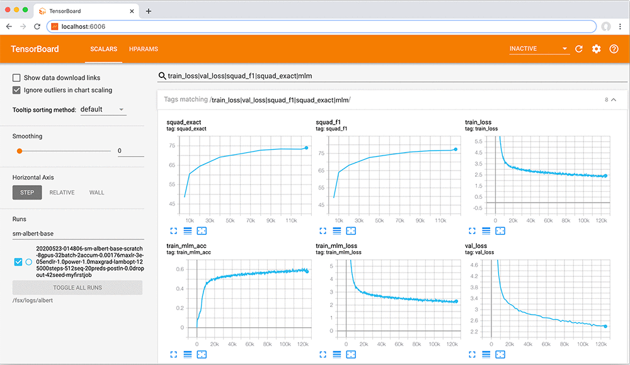Expand the squad_exact chart to full size

pos(174,231)
